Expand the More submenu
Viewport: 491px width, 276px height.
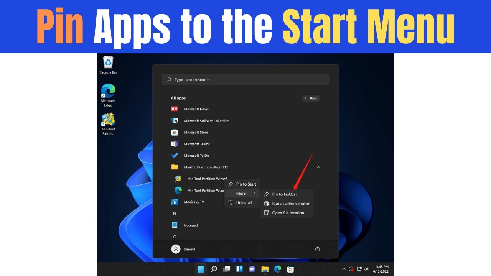tap(242, 194)
